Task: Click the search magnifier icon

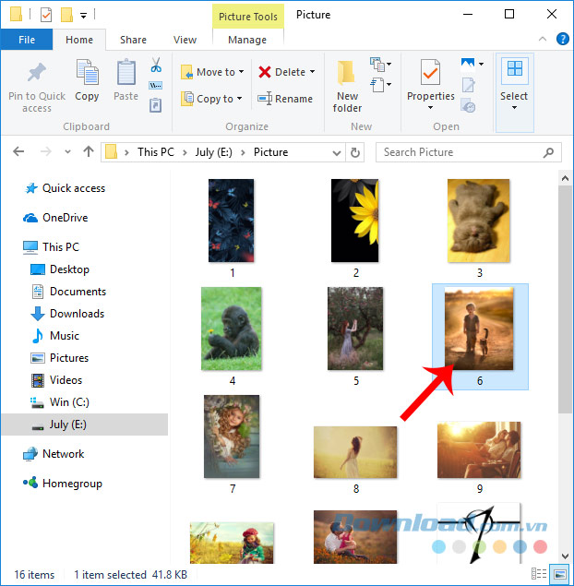Action: pos(548,152)
